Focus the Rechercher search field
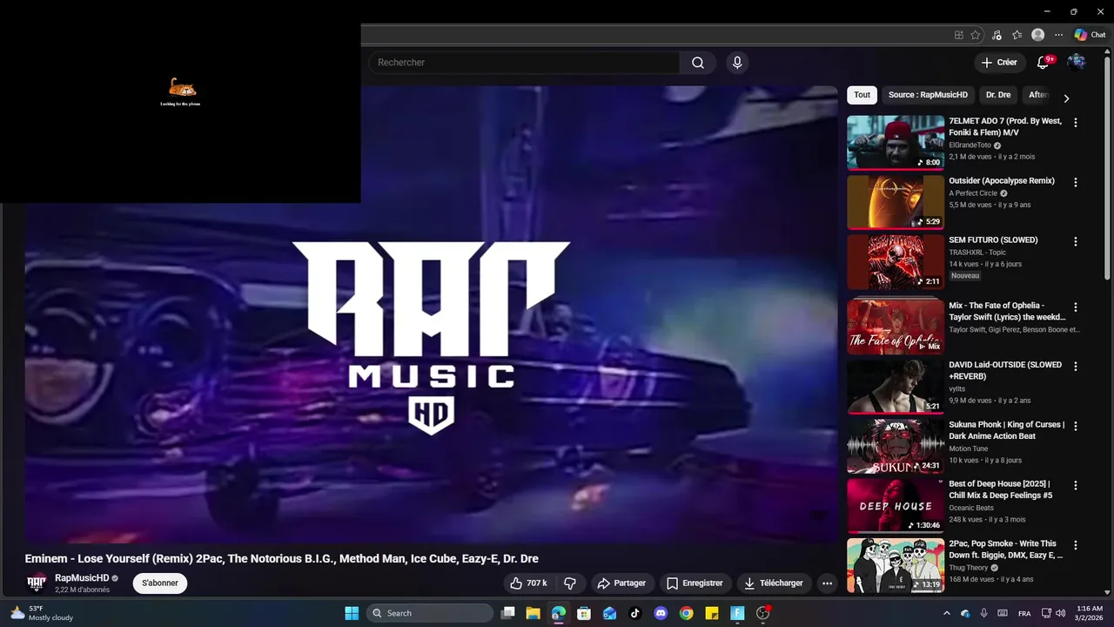Screen dimensions: 1114x627 point(524,63)
